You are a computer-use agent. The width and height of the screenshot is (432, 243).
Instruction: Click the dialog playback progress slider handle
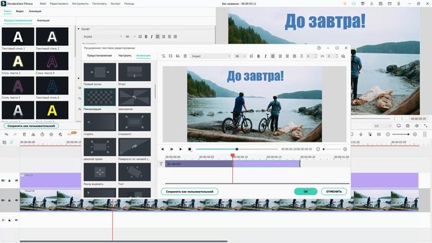point(237,149)
